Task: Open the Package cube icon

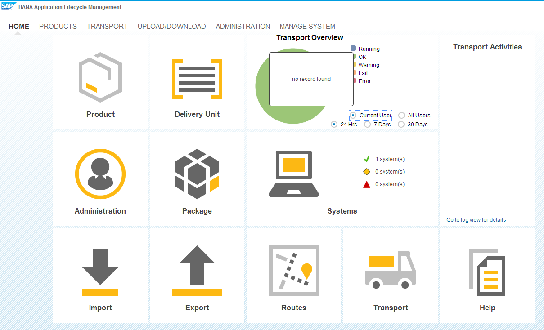Action: pos(197,174)
